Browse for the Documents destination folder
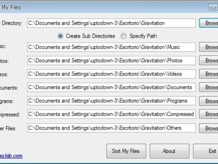Viewport: 218px width, 164px height. click(209, 87)
